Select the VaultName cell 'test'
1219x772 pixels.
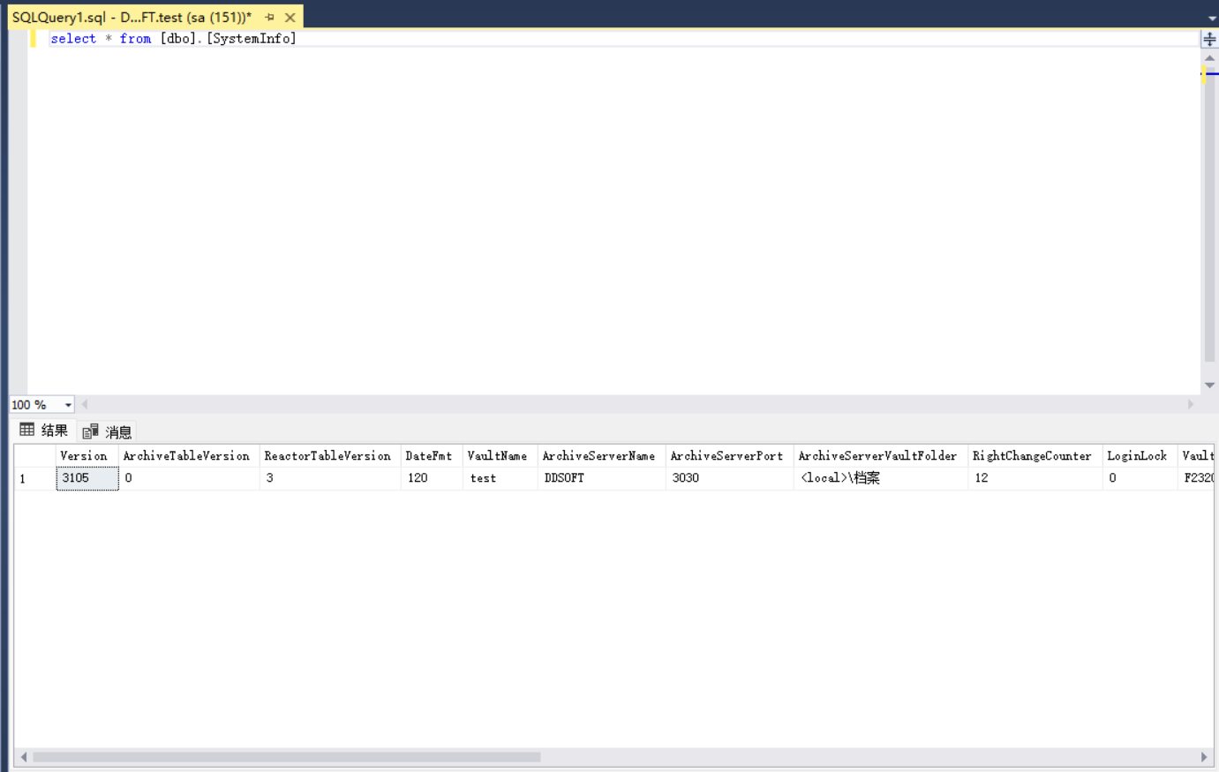pyautogui.click(x=500, y=478)
